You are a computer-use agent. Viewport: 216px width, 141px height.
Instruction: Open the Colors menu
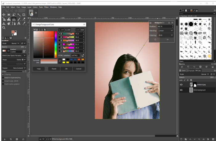[x=35, y=7]
